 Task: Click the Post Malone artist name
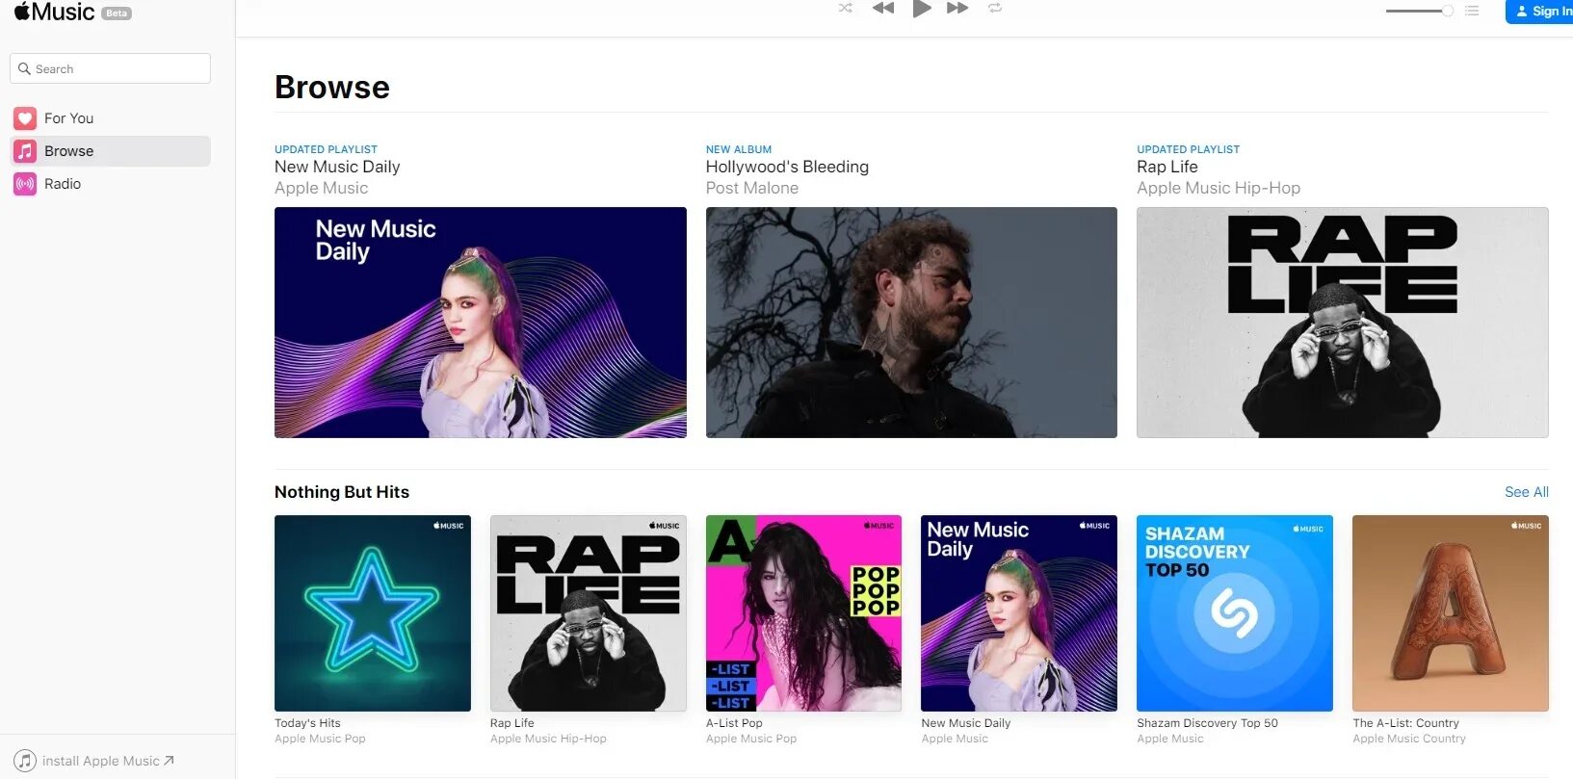(x=752, y=188)
